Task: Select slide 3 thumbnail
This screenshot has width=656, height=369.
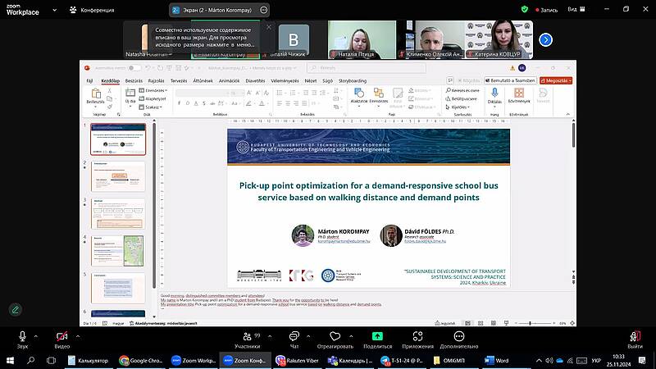Action: pos(118,214)
